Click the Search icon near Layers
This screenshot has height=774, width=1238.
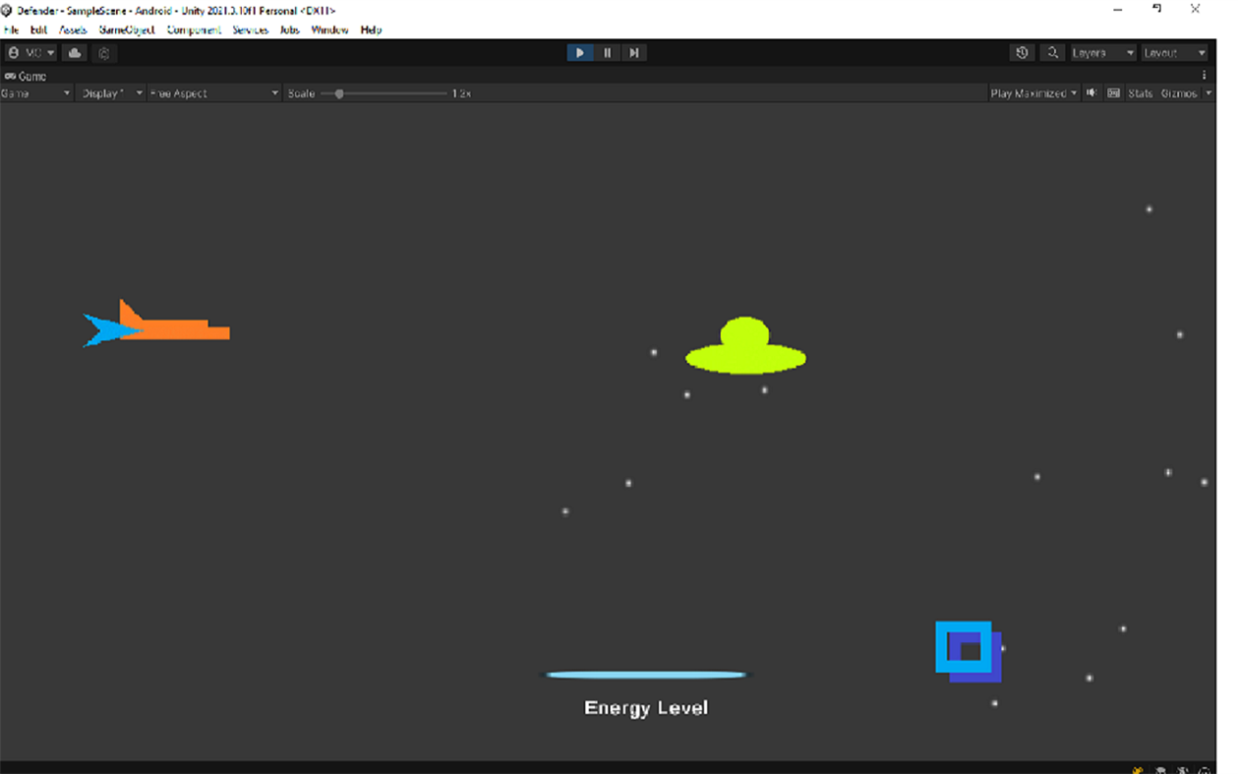[1051, 52]
